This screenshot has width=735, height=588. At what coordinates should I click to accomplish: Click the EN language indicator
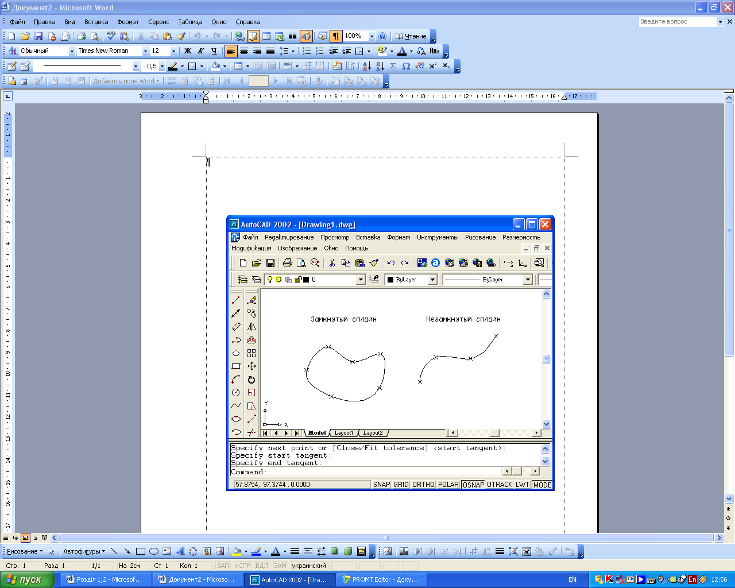pyautogui.click(x=572, y=579)
